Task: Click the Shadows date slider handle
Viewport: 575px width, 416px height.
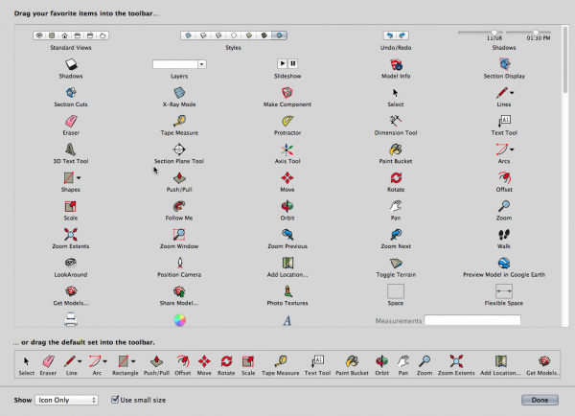Action: tap(494, 33)
